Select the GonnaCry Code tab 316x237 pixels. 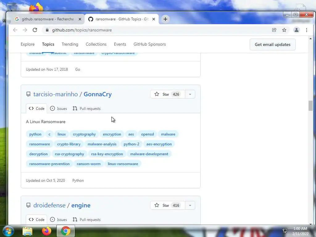[36, 108]
